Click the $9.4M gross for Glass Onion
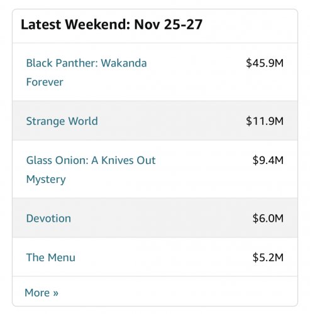 [268, 160]
